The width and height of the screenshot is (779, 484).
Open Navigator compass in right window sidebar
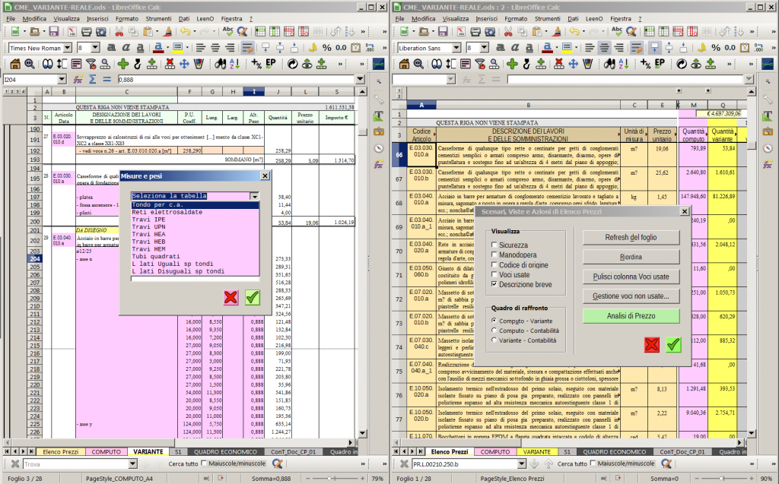pyautogui.click(x=768, y=148)
